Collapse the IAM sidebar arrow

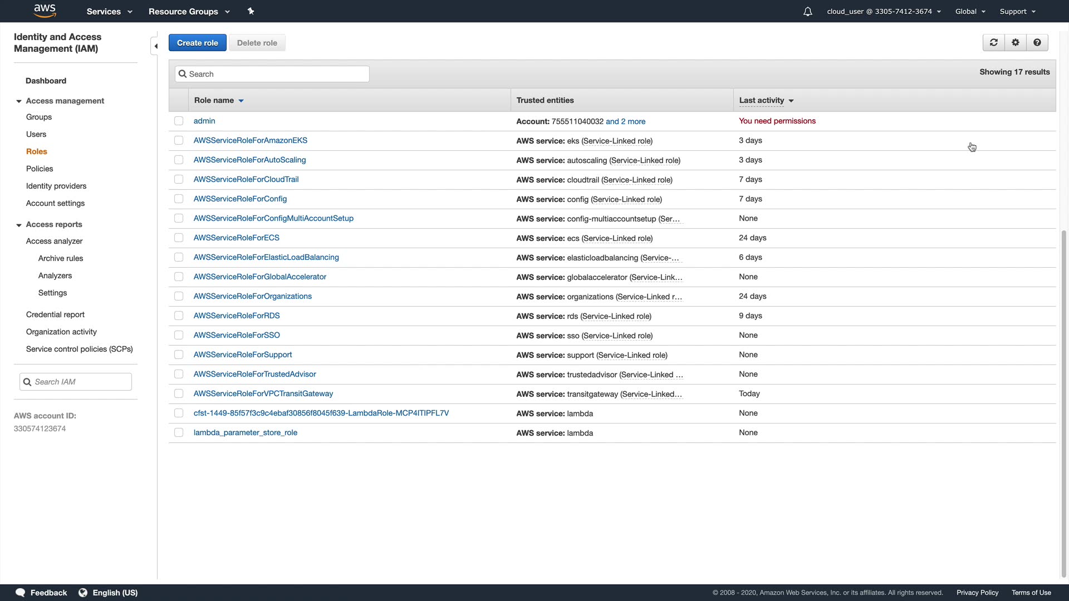pos(155,46)
